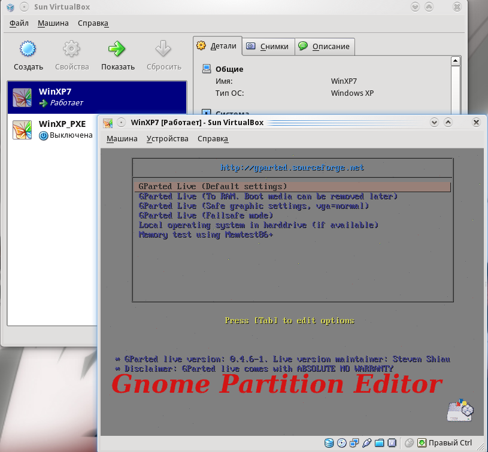
Task: Maximize the Sun VirtualBox manager window
Action: pyautogui.click(x=429, y=7)
